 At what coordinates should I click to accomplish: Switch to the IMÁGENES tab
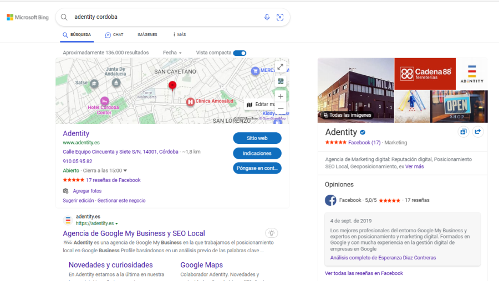point(147,35)
